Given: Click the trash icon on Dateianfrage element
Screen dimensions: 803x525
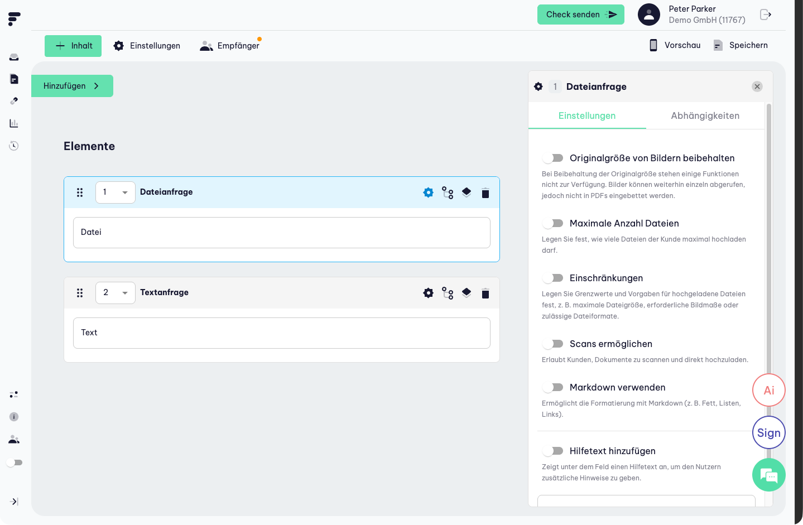Looking at the screenshot, I should (485, 193).
